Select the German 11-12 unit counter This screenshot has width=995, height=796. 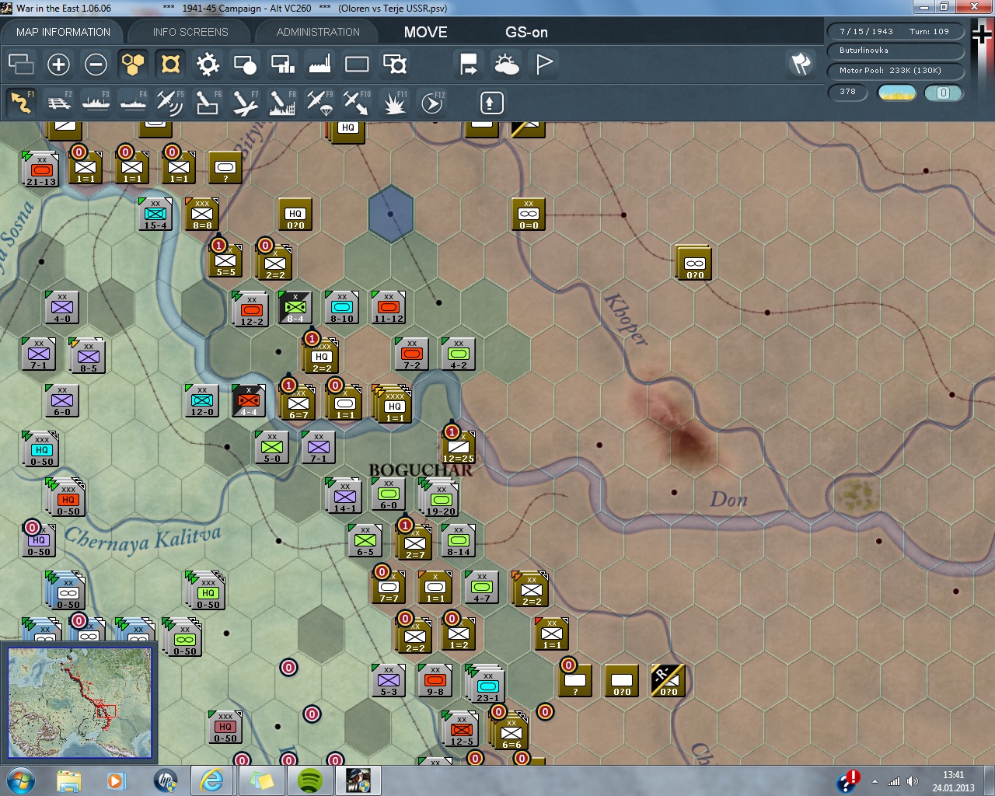pos(388,308)
